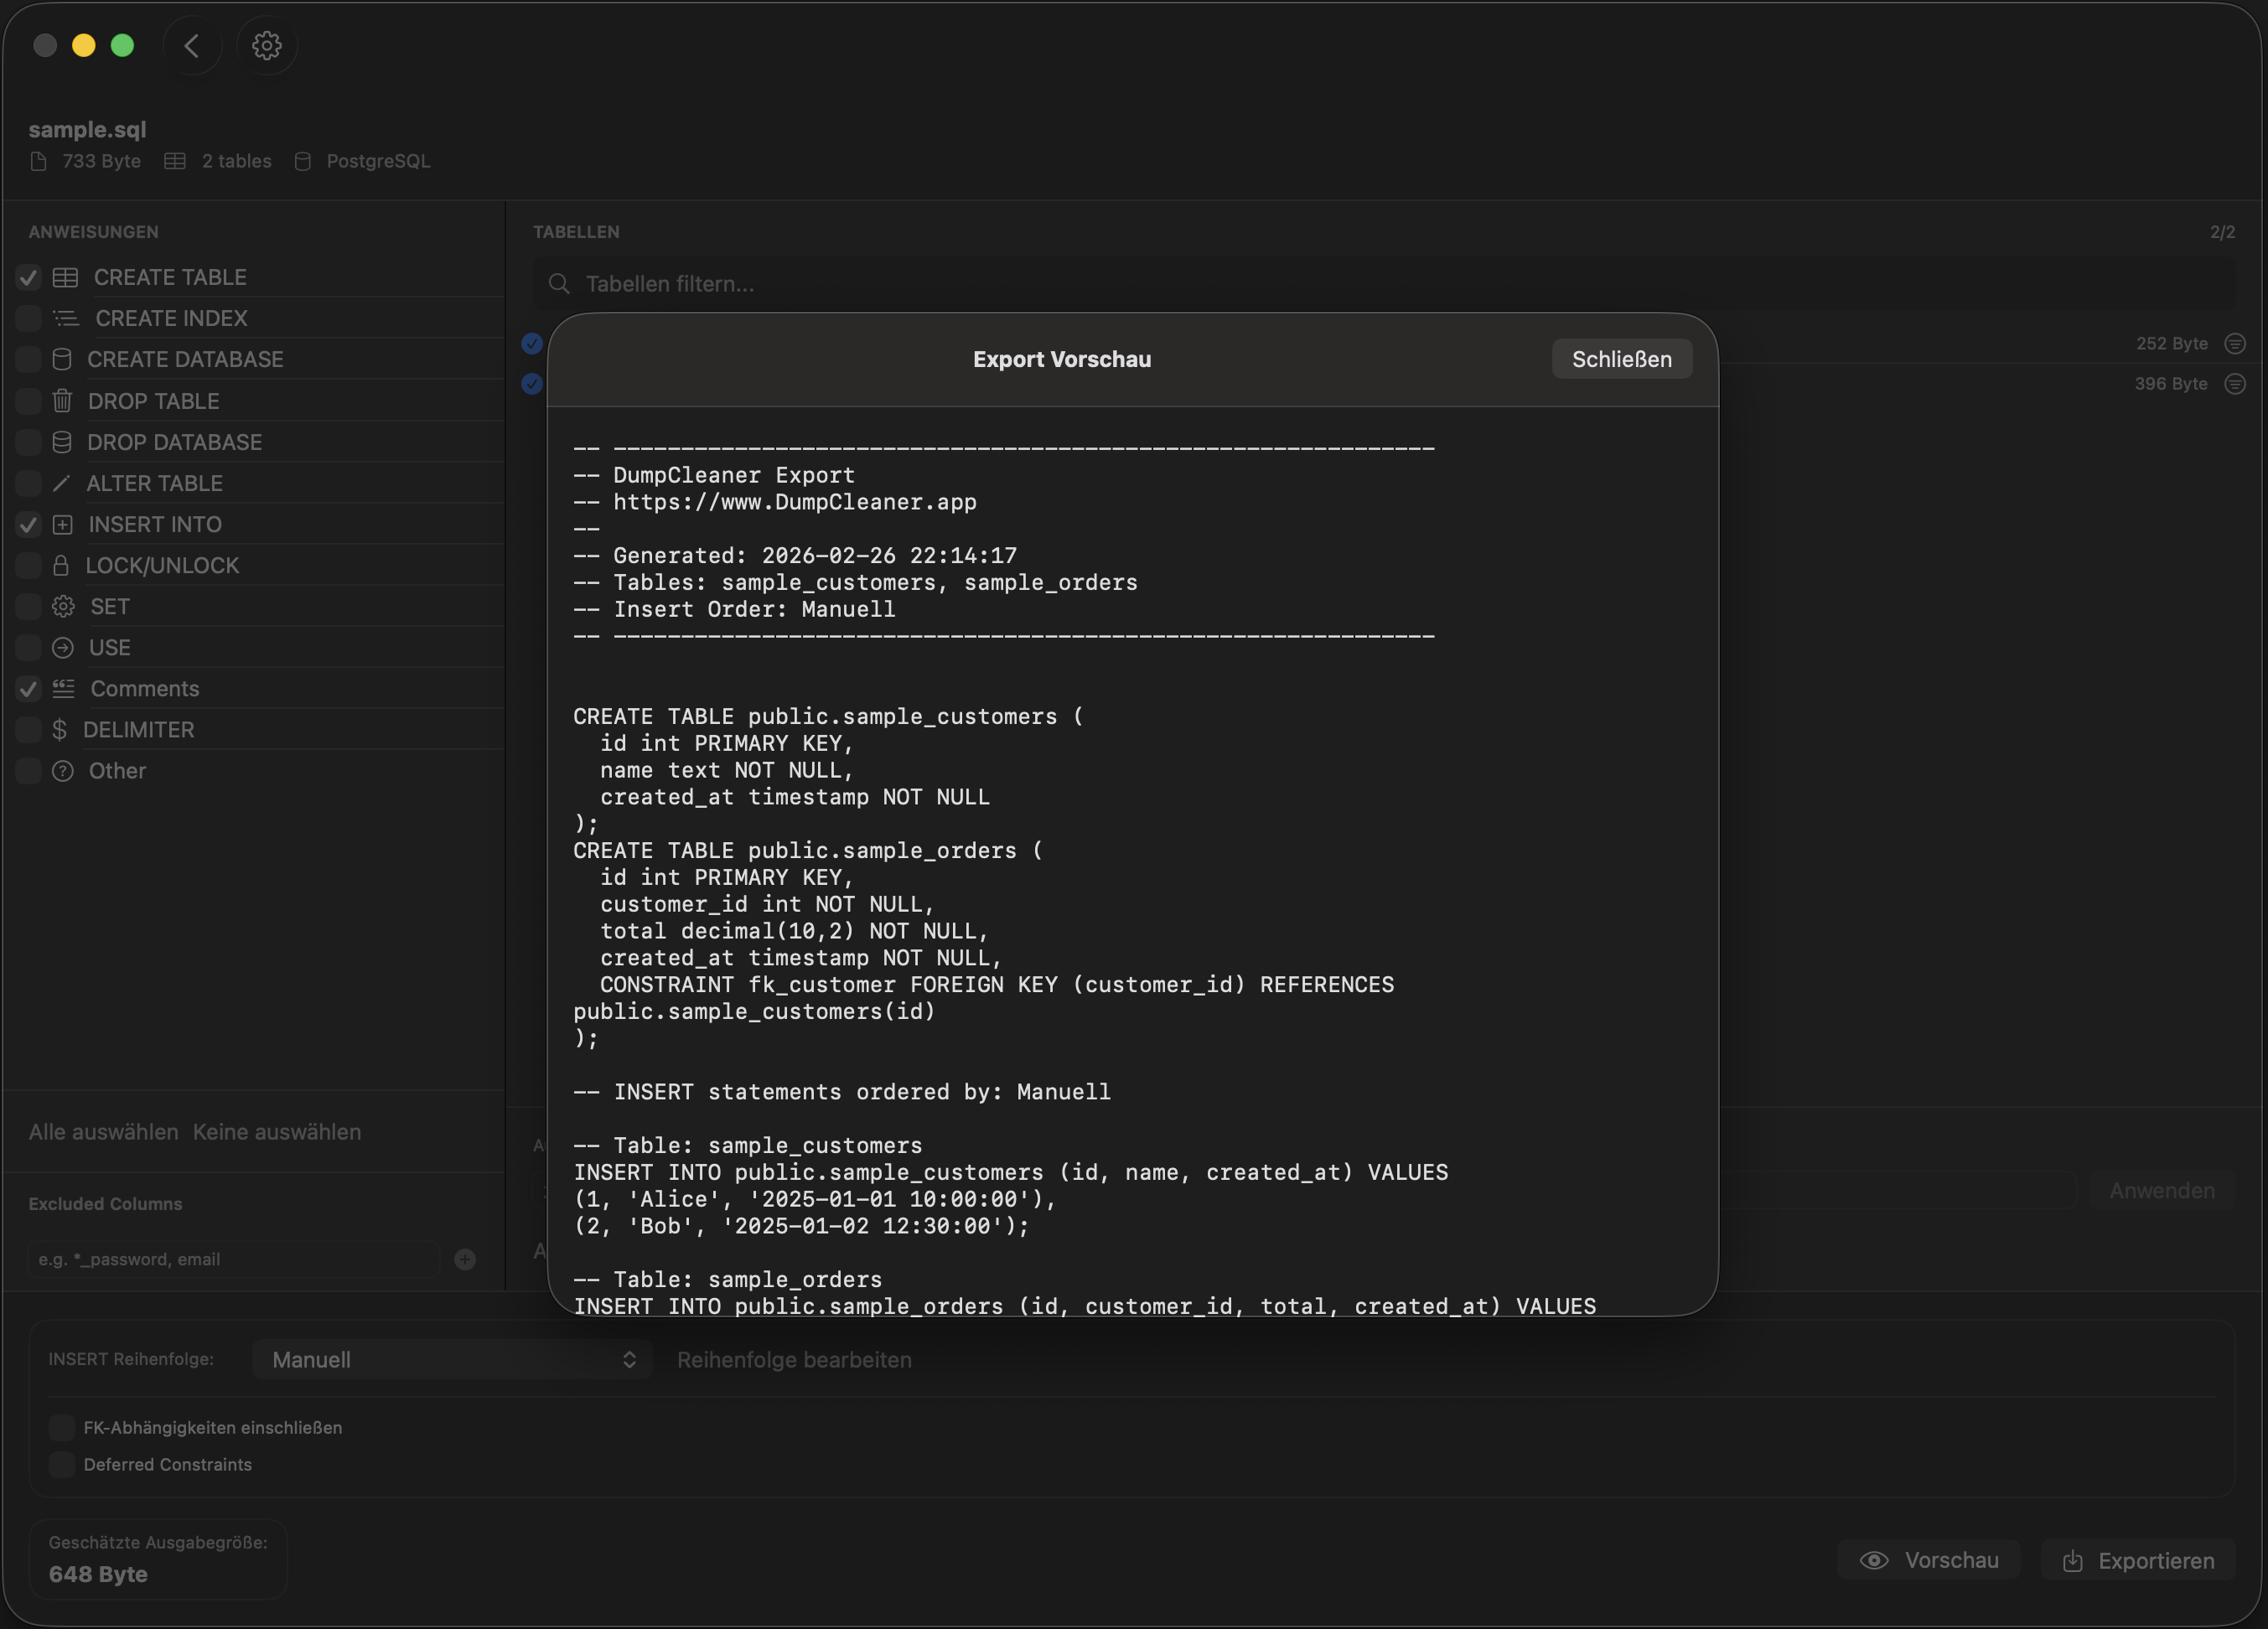Screen dimensions: 2268x1629
Task: Click the filter icon next to 252 Byte
Action: (x=2235, y=344)
